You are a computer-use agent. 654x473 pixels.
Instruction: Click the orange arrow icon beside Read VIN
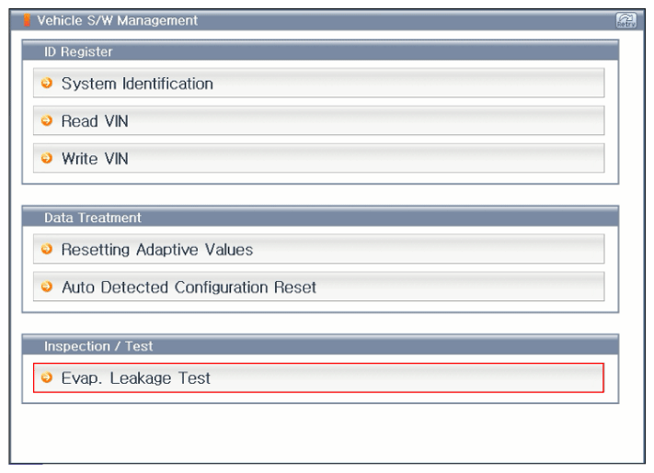[x=47, y=121]
